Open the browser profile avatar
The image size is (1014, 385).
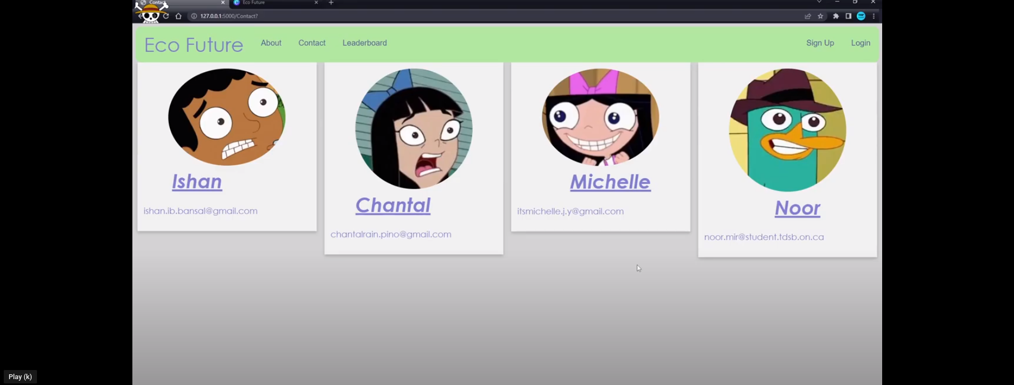861,16
